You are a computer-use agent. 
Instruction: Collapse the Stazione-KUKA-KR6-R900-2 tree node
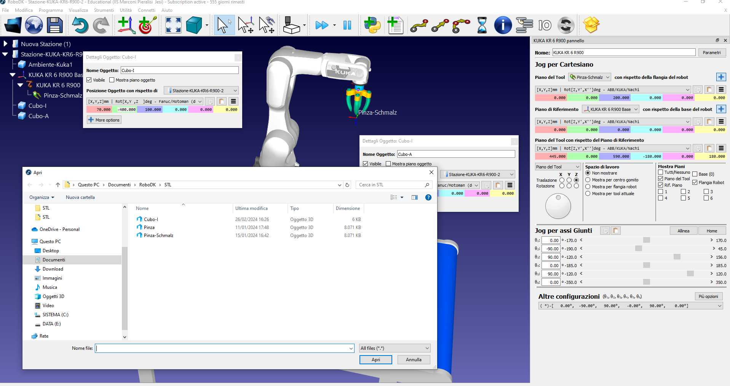[5, 54]
